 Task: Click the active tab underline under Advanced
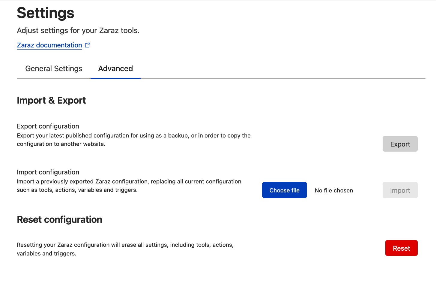(115, 78)
